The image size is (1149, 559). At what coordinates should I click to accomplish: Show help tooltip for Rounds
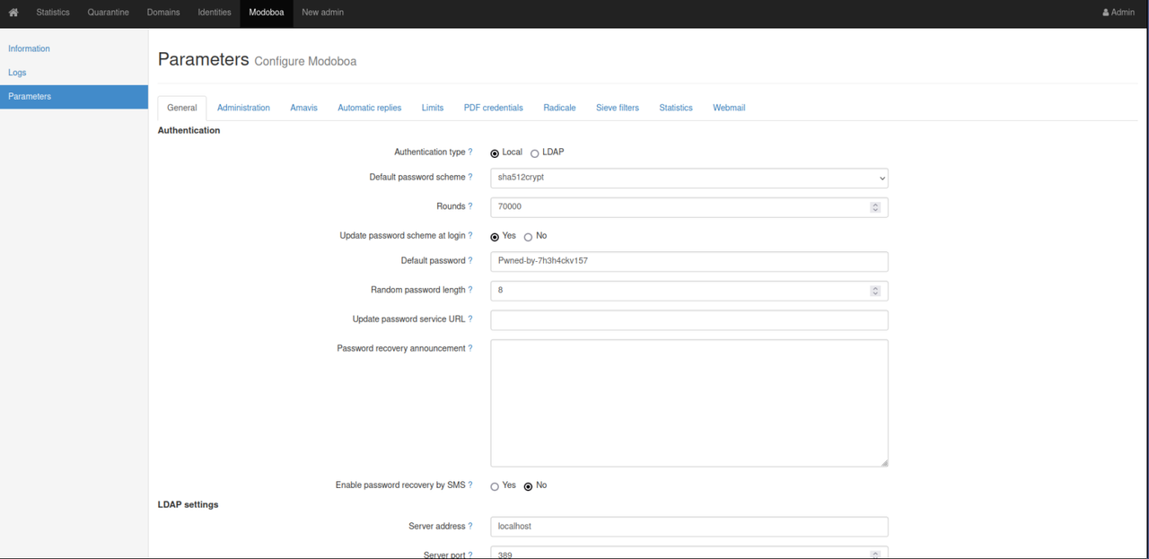tap(470, 206)
